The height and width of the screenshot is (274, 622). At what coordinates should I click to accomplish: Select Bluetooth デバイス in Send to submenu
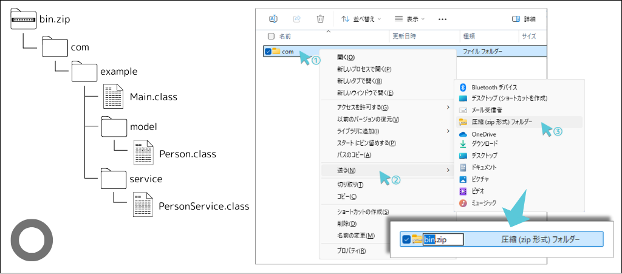(x=490, y=87)
